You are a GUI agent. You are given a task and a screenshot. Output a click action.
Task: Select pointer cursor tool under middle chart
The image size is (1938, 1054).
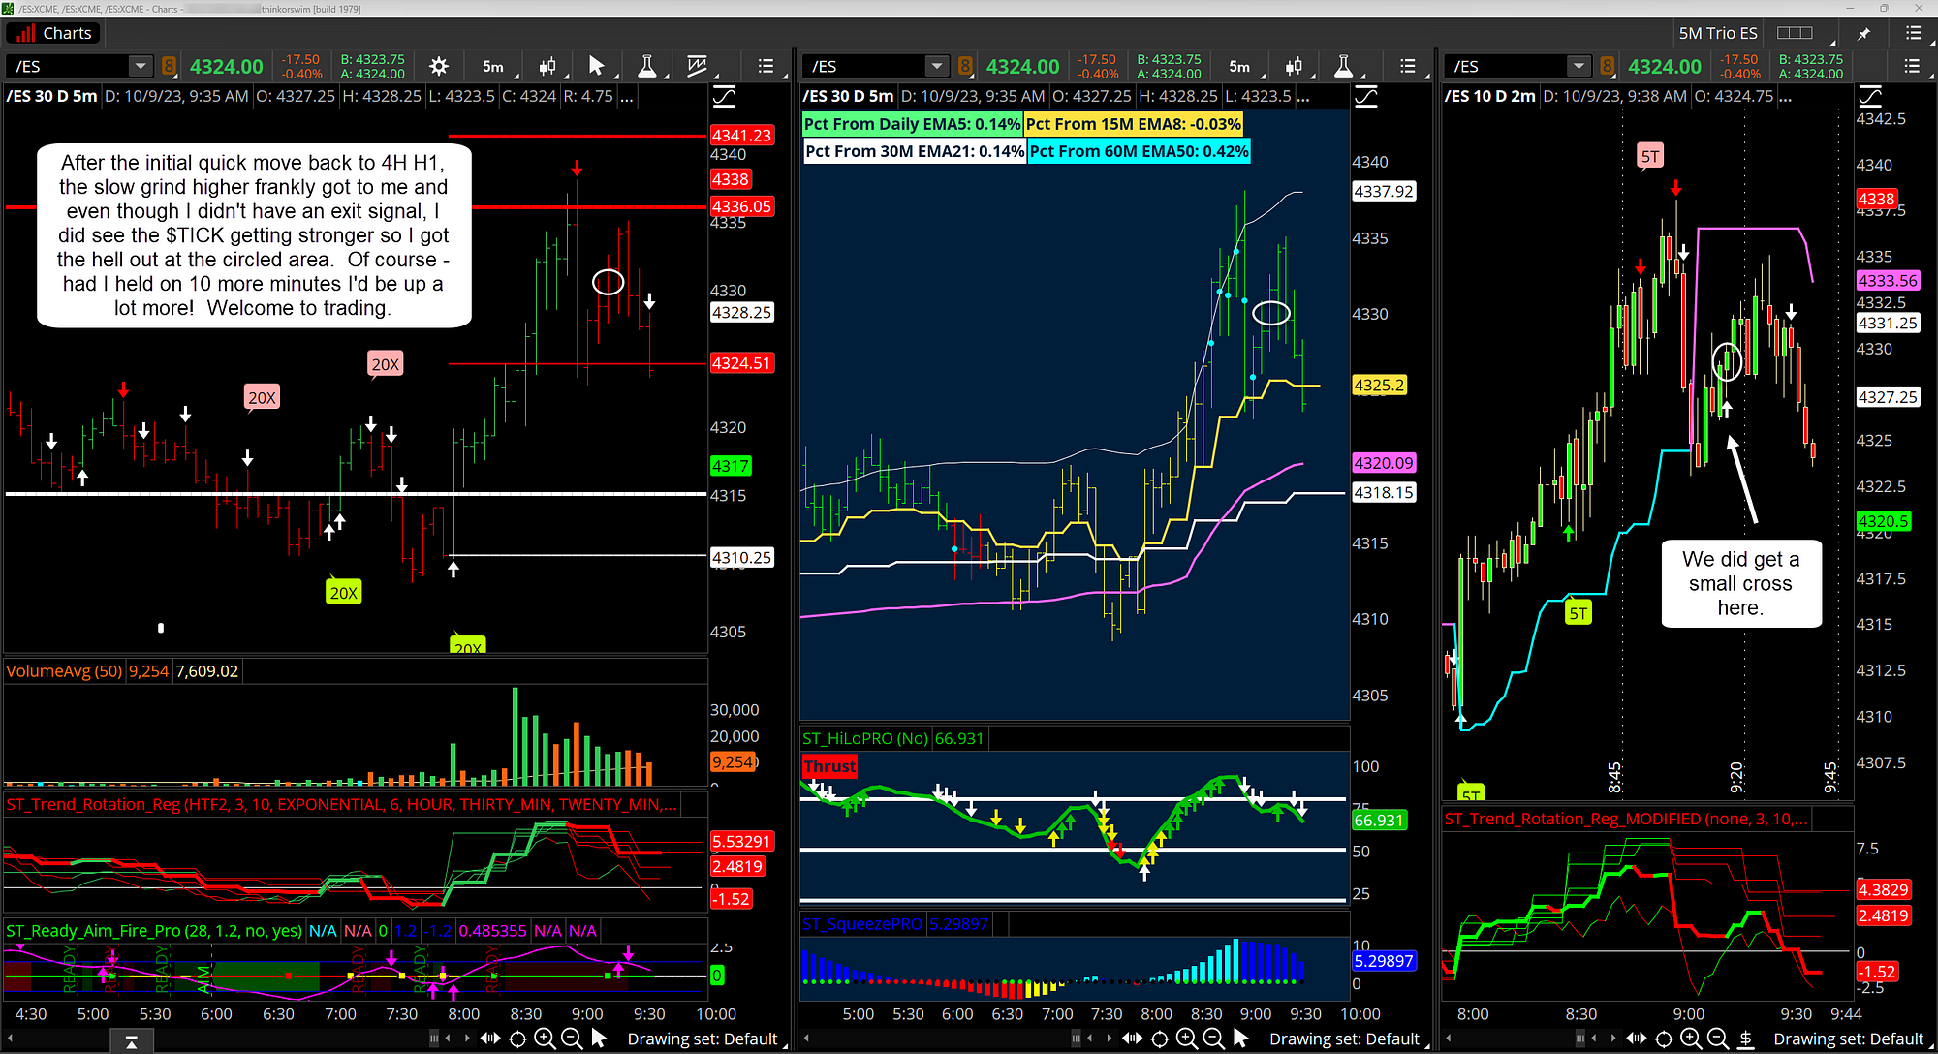pyautogui.click(x=1240, y=1038)
